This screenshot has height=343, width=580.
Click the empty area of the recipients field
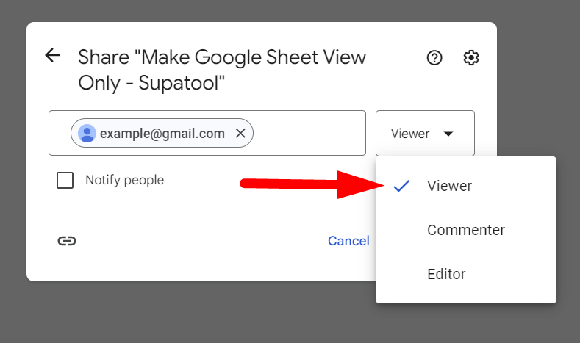click(x=309, y=133)
